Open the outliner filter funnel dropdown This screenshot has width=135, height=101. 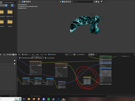tap(102, 2)
